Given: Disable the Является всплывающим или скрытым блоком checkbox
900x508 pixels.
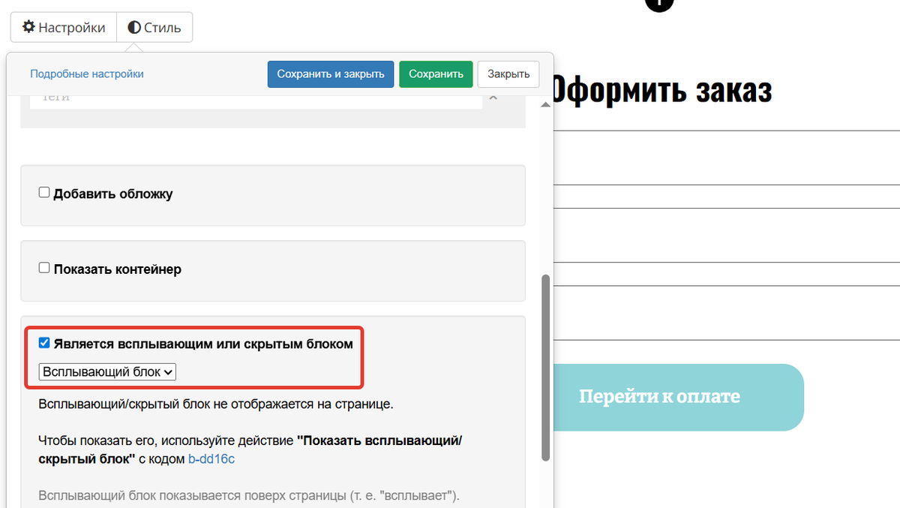Looking at the screenshot, I should [43, 342].
